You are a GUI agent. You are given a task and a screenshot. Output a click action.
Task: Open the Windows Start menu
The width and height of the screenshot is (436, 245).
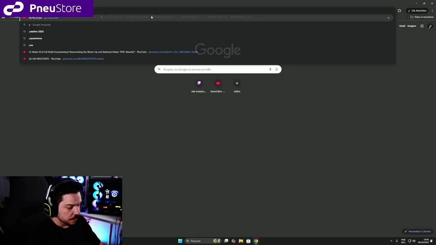click(180, 241)
